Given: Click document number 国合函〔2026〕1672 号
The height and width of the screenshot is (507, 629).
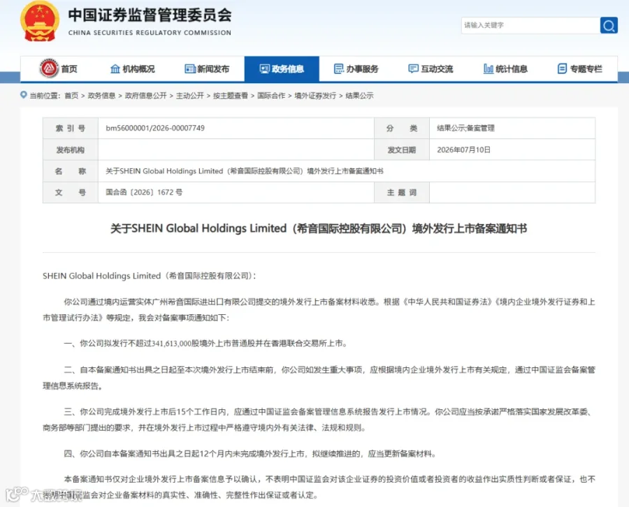Looking at the screenshot, I should click(144, 192).
